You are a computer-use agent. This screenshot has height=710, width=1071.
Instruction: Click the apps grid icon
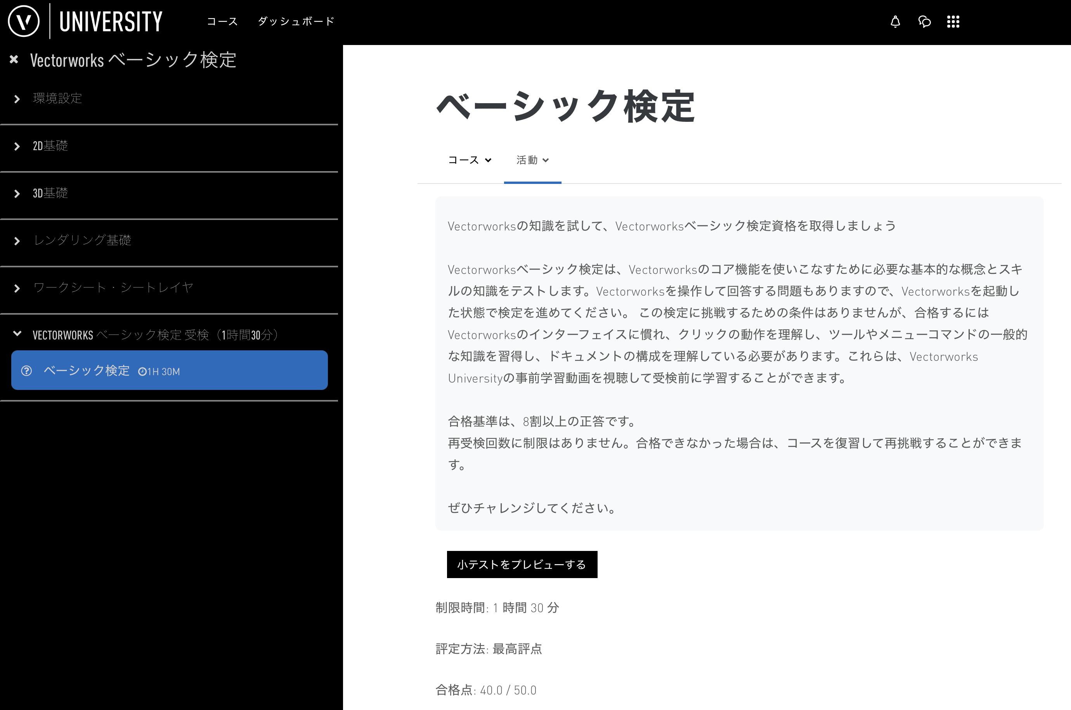953,21
